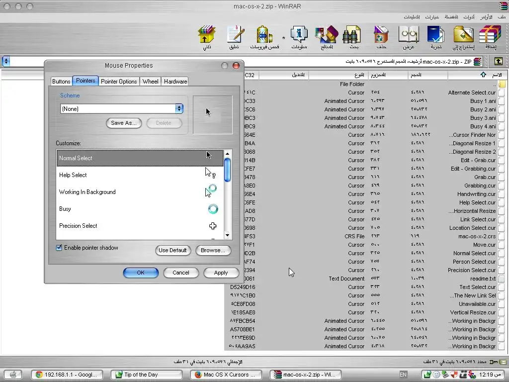Screen dimensions: 509x382
Task: Switch to the Pointer Options tab
Action: click(119, 82)
